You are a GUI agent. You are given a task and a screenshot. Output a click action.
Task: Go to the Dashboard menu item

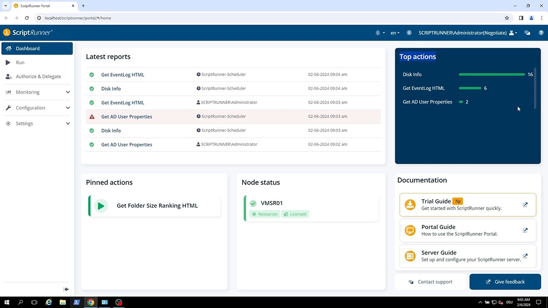[x=37, y=48]
